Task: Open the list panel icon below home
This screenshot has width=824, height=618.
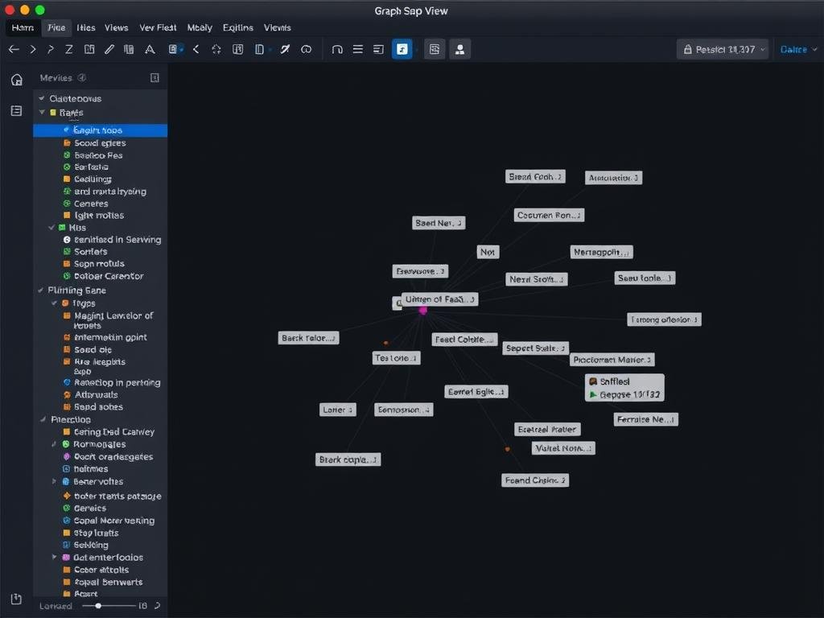Action: (16, 111)
